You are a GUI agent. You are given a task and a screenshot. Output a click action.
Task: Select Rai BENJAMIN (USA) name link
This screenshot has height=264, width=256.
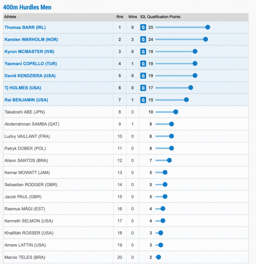[x=26, y=100]
